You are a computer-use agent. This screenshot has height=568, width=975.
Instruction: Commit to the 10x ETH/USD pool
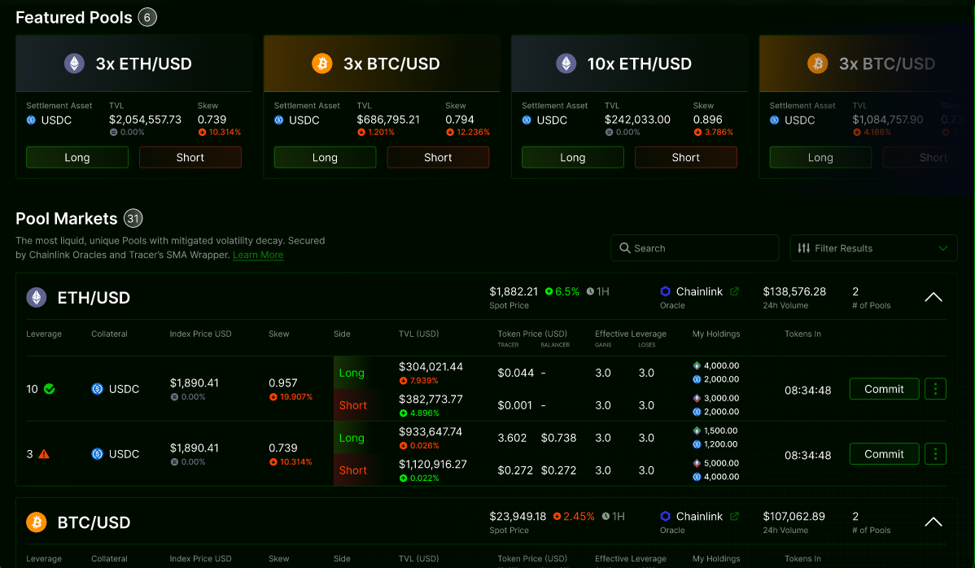[x=884, y=389]
